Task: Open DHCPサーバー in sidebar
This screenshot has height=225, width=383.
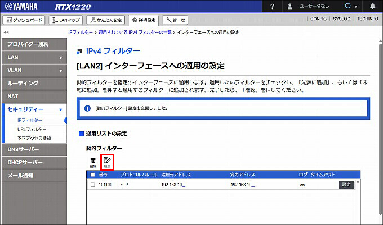Action: click(x=34, y=163)
